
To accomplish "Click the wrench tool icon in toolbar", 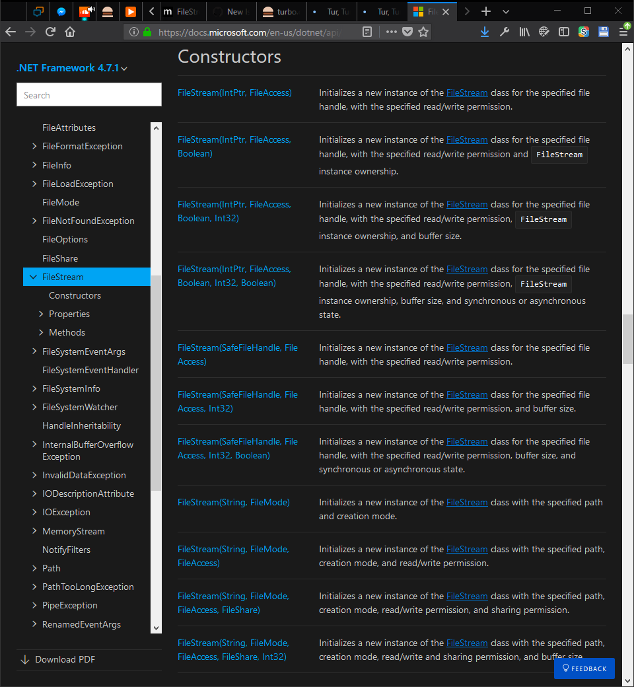I will (504, 31).
